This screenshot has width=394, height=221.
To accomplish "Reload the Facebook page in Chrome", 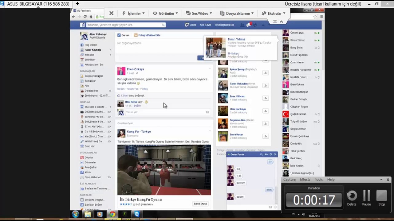I will [85, 17].
